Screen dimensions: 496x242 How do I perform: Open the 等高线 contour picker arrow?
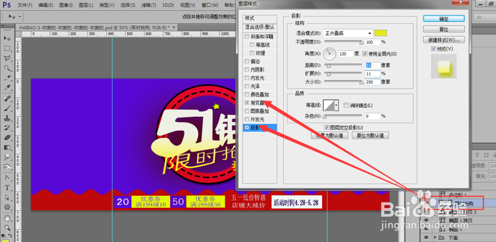tap(337, 105)
